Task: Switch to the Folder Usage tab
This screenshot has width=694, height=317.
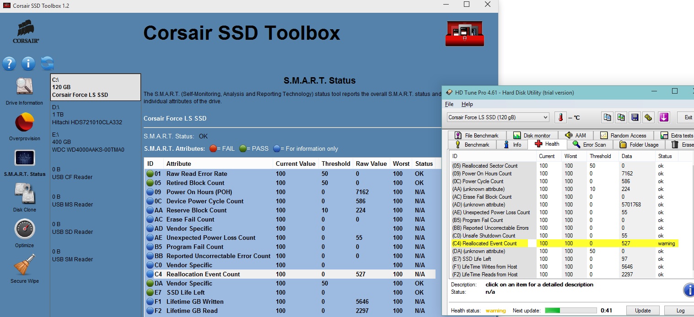Action: coord(639,144)
